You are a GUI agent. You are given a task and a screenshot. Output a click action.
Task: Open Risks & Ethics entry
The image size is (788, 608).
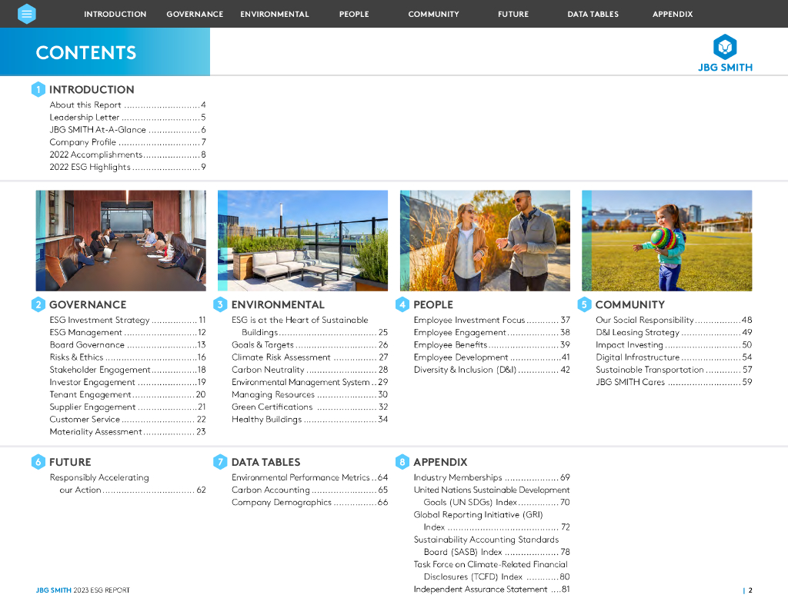point(128,357)
